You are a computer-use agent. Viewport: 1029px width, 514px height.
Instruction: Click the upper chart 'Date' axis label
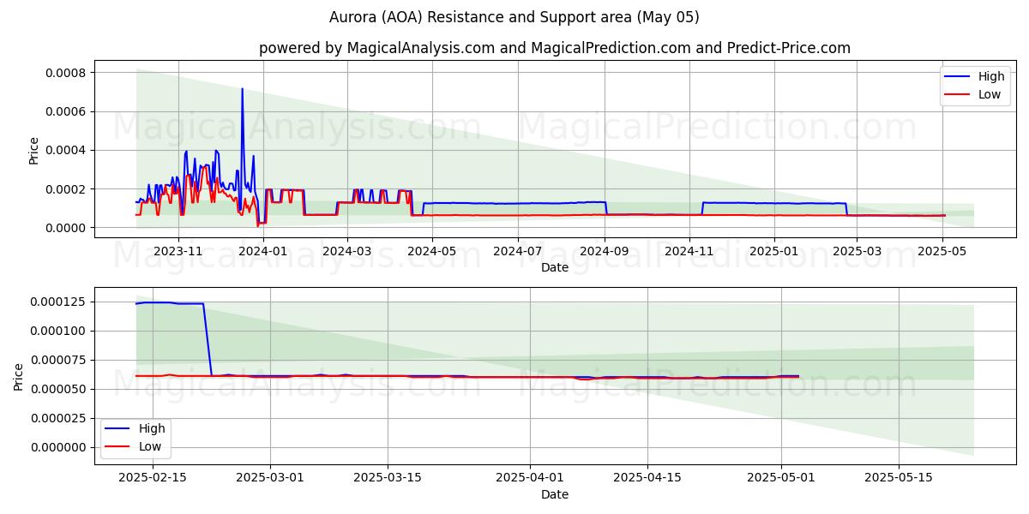[555, 267]
